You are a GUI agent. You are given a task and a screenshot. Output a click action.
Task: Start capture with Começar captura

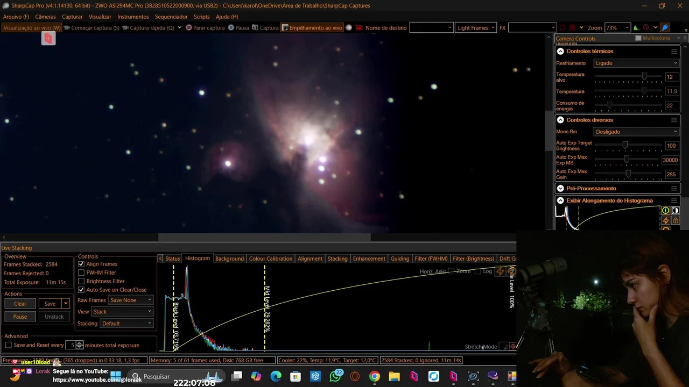[91, 28]
